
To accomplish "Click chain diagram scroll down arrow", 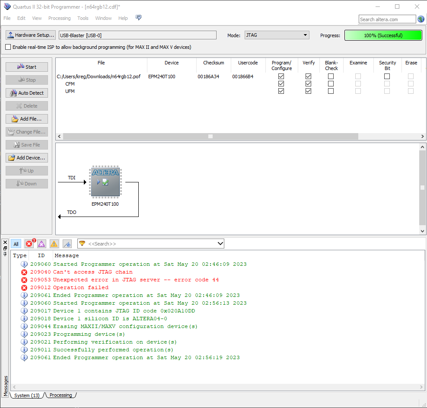I will (x=422, y=231).
